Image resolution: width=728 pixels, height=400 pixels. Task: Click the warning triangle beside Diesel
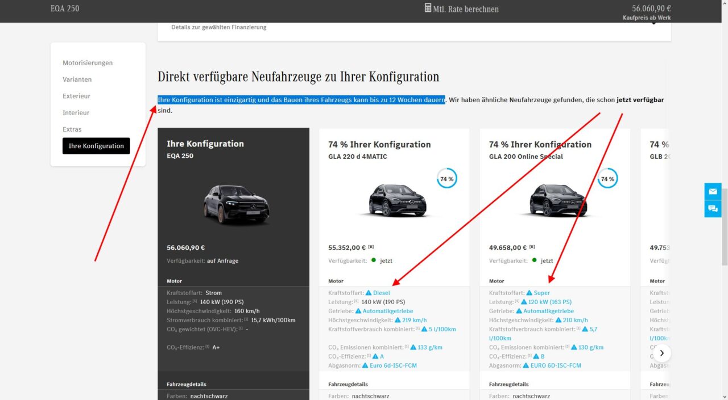(x=369, y=293)
